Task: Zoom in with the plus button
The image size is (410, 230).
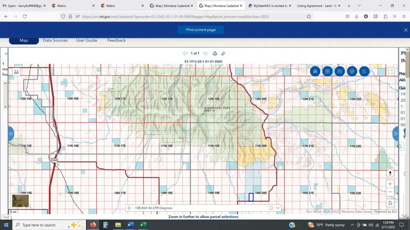Action: tap(390, 184)
